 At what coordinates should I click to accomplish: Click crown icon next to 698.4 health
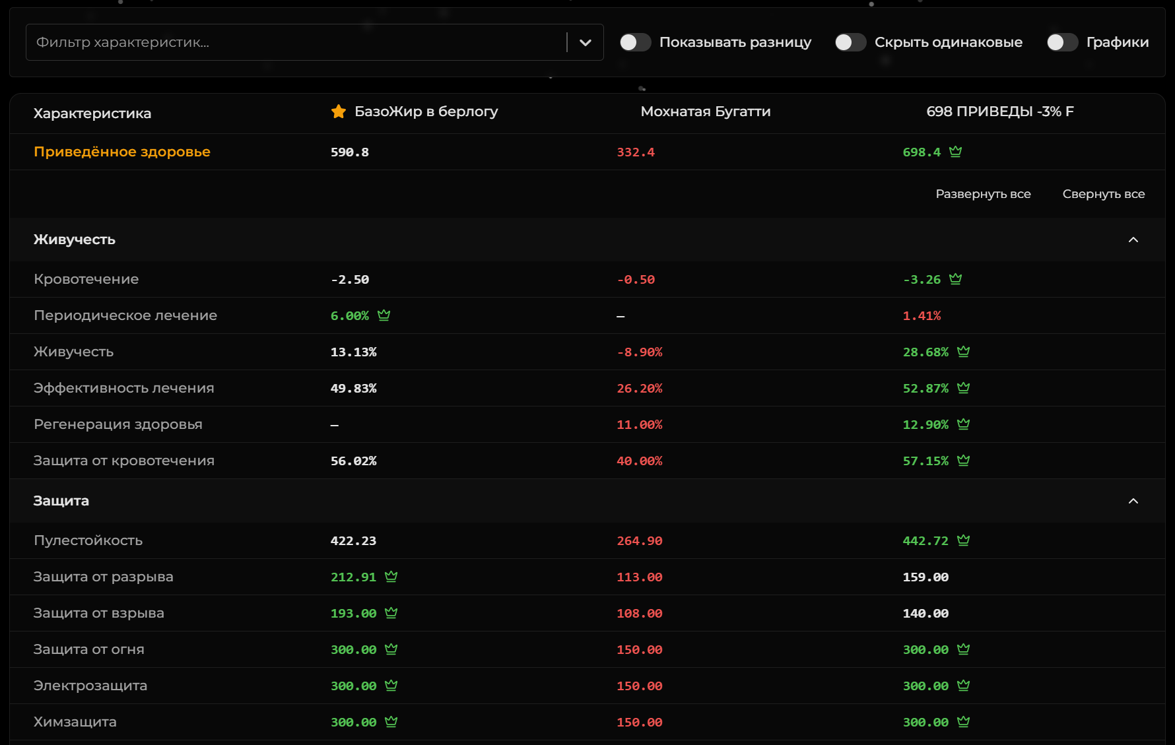click(955, 152)
